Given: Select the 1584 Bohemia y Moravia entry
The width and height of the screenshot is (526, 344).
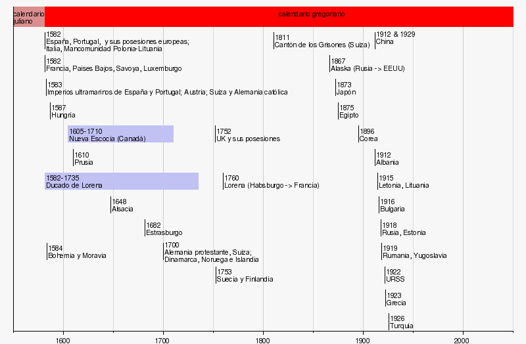Looking at the screenshot, I should coord(77,252).
